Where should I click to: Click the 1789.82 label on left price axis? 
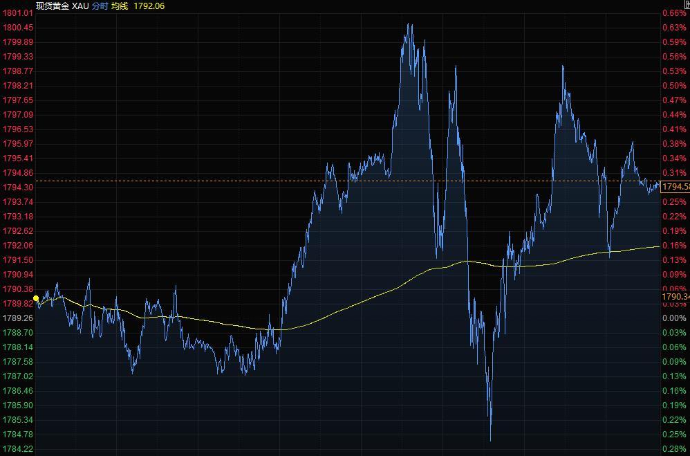18,304
